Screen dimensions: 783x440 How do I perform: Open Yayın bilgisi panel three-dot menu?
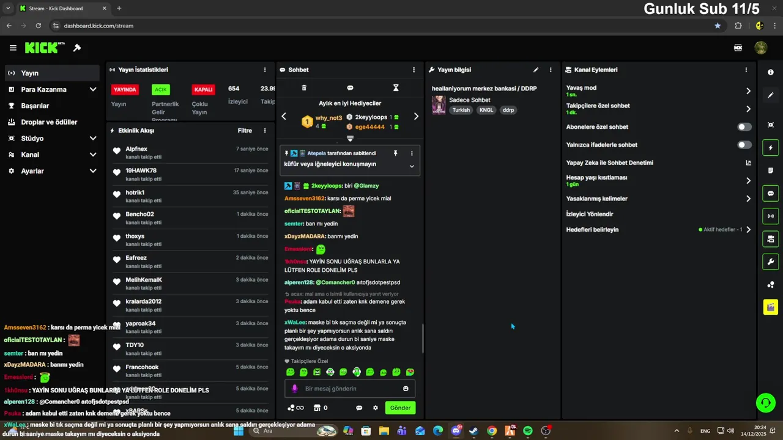pyautogui.click(x=551, y=70)
